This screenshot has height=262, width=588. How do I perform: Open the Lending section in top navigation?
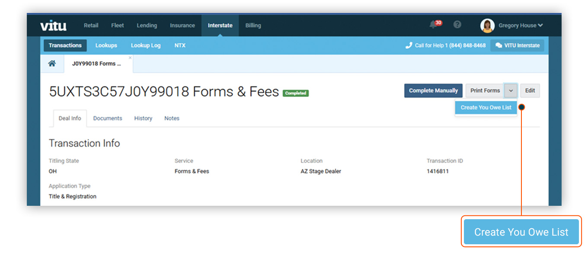point(147,25)
